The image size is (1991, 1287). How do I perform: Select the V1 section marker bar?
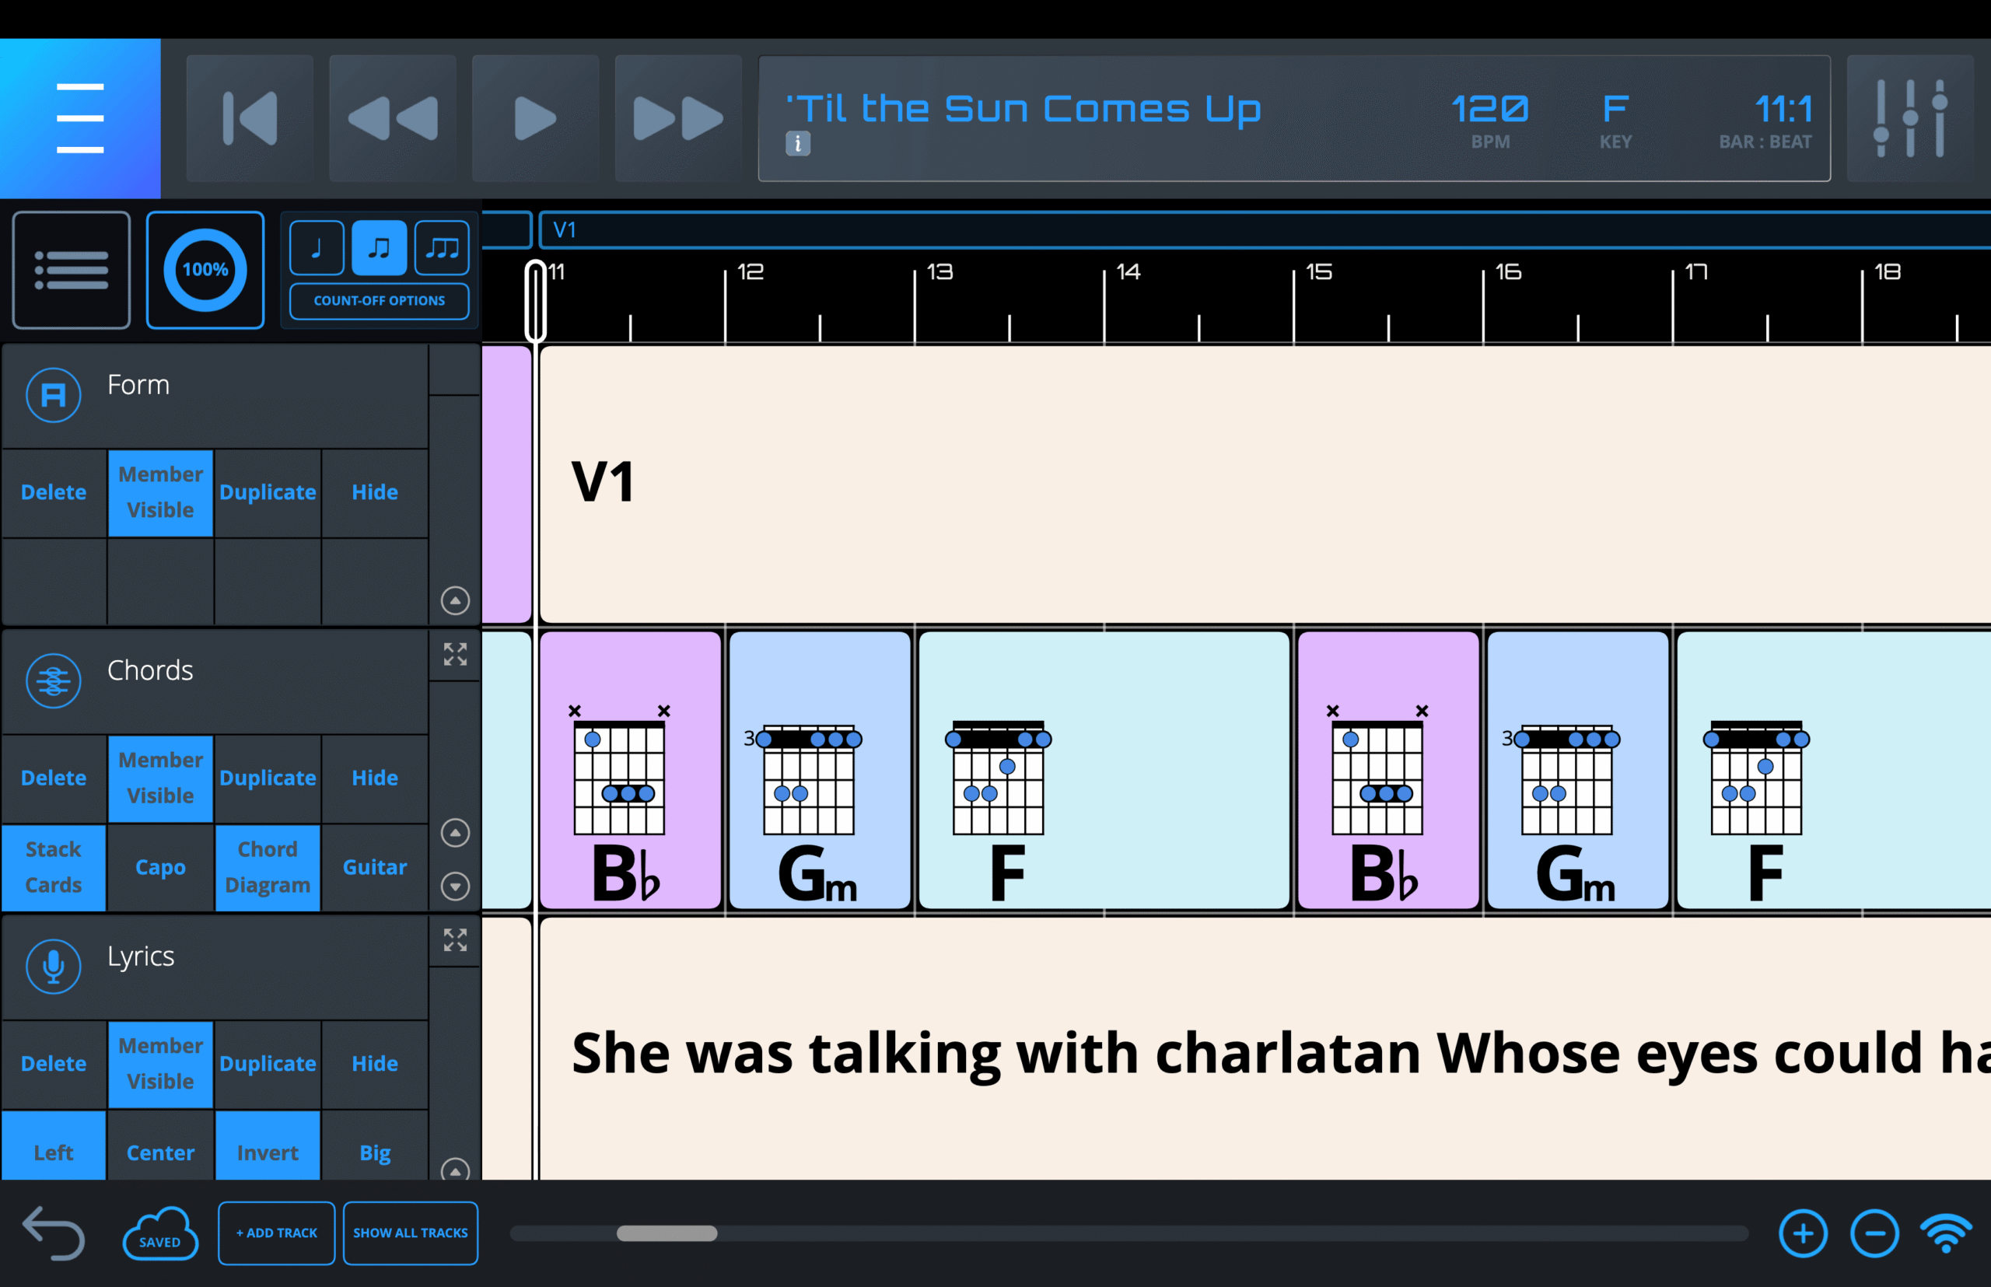point(1265,230)
